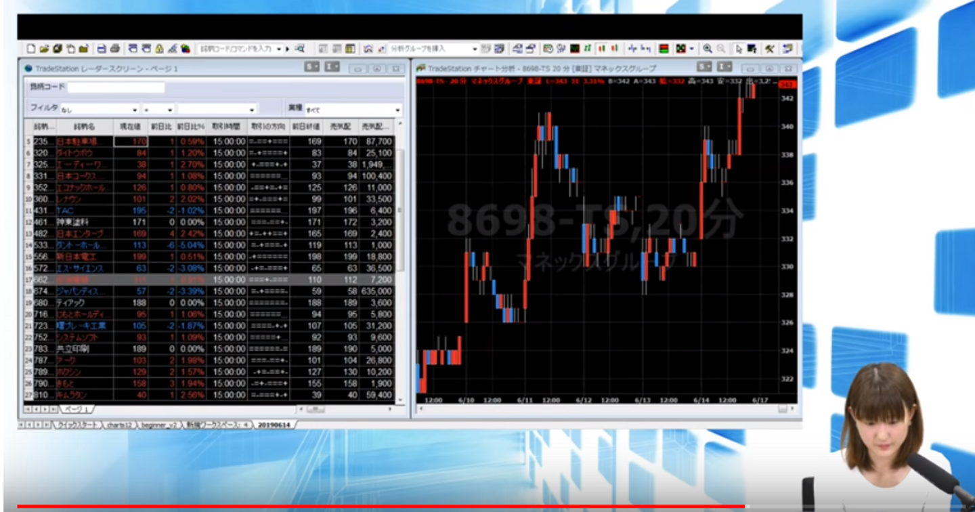Viewport: 975px width, 512px height.
Task: Click the blue print preview toolbar icon
Action: 102,49
